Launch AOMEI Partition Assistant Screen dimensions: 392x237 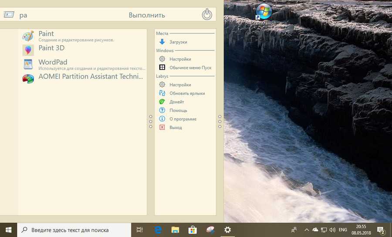click(90, 77)
